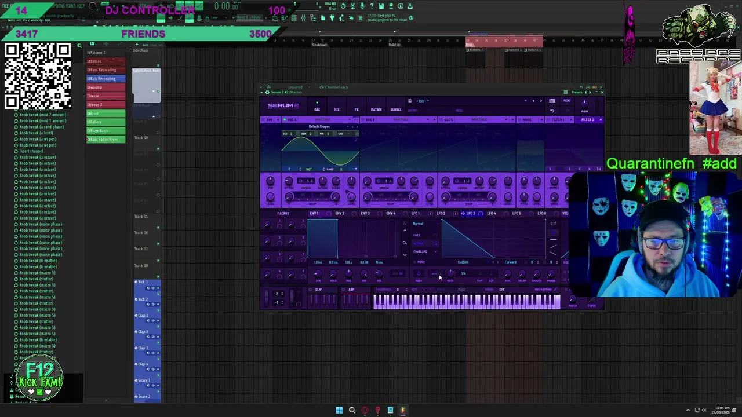Toggle the OSC B enable switch
Viewport: 742px width, 417px height.
[362, 120]
